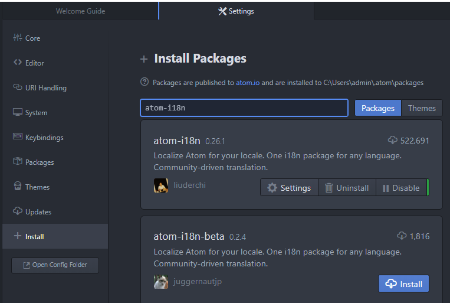Follow the atom.io link
The height and width of the screenshot is (303, 450).
(x=248, y=83)
